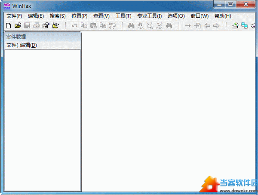Open the 编辑(E) menu

click(x=36, y=16)
